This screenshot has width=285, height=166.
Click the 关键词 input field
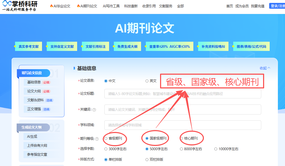click(x=183, y=110)
